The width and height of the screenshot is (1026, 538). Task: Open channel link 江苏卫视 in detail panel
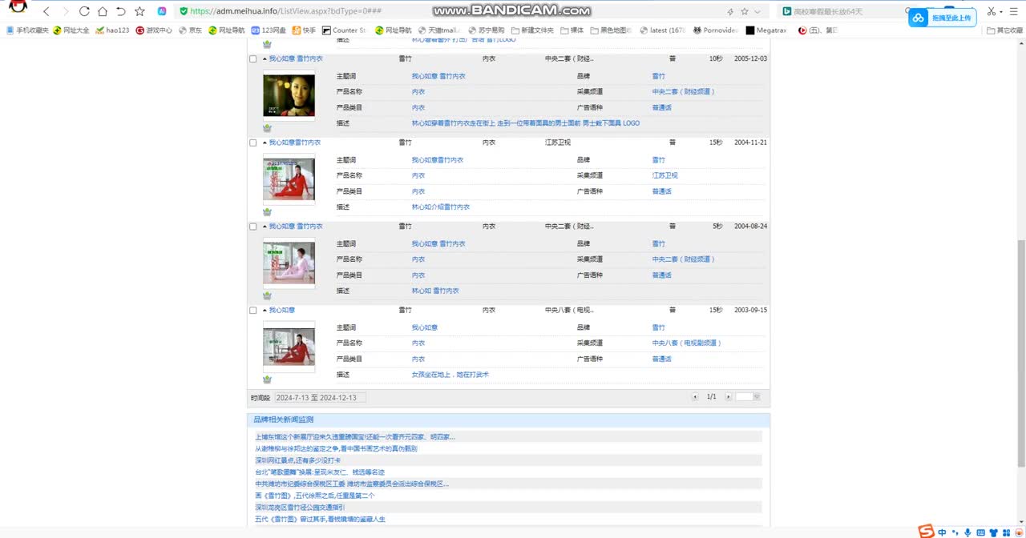pos(665,175)
